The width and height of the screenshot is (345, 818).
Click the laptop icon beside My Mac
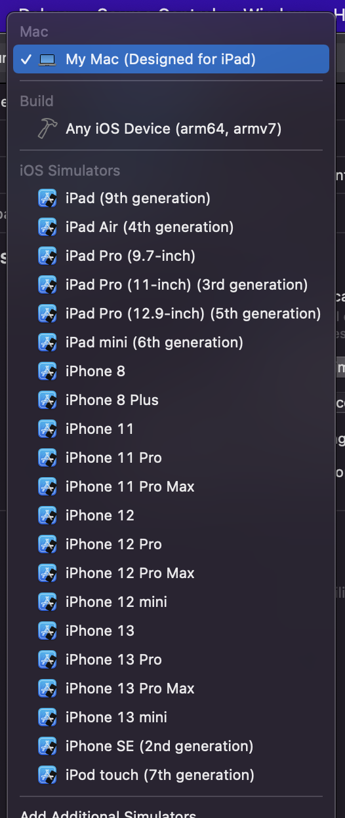[x=47, y=60]
